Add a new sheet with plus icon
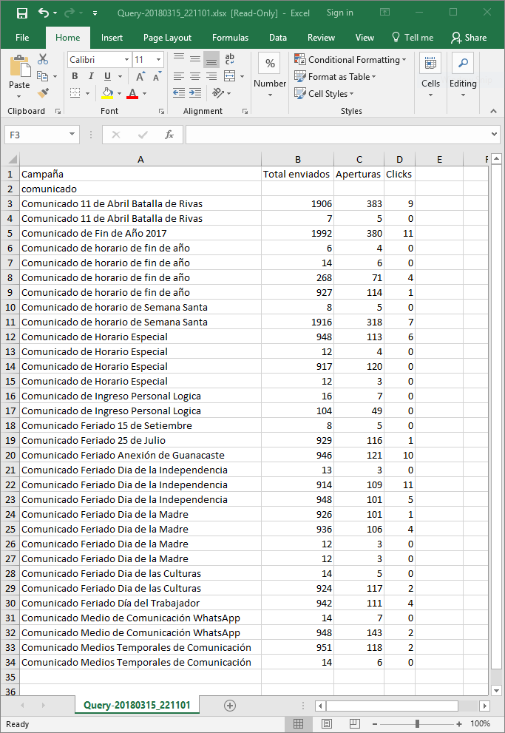This screenshot has width=505, height=733. click(x=230, y=706)
